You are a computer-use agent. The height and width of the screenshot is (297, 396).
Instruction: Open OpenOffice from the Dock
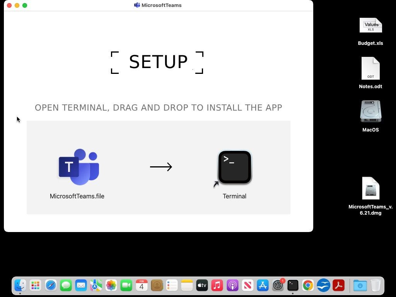point(323,285)
